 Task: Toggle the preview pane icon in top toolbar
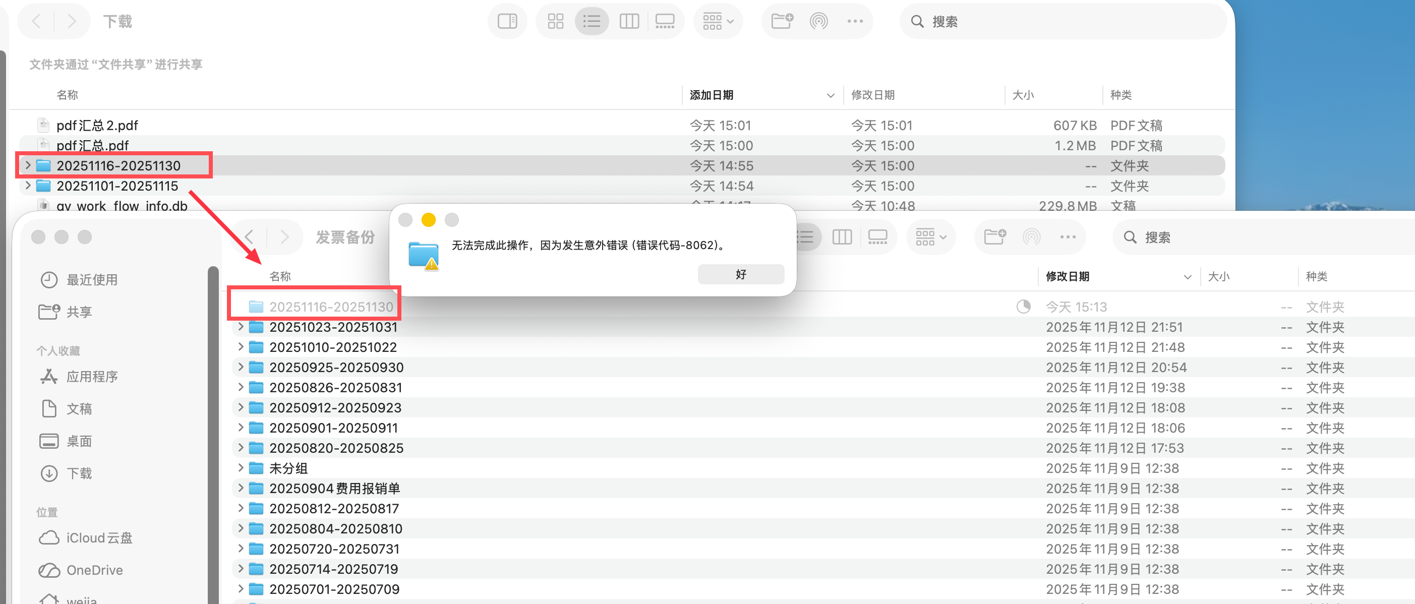click(x=507, y=21)
